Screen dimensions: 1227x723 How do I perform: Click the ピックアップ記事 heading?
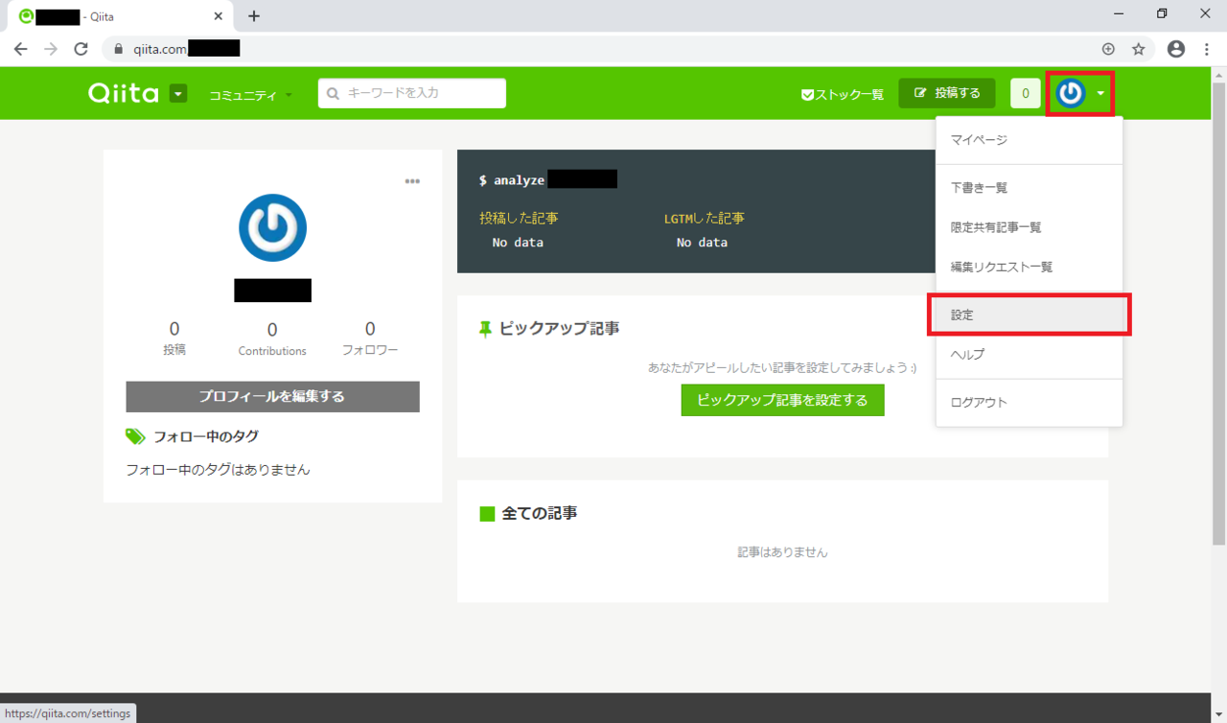(560, 328)
